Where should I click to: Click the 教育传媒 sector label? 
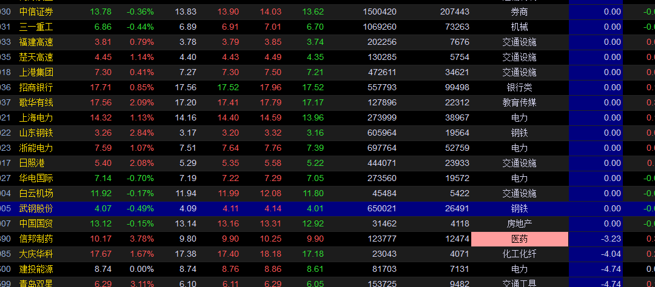519,102
